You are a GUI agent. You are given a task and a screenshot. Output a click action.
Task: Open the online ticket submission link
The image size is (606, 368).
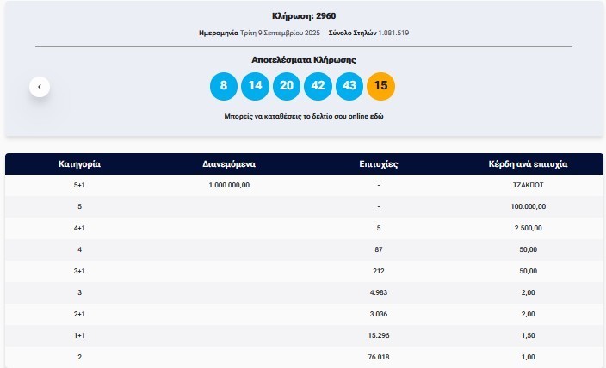(303, 115)
